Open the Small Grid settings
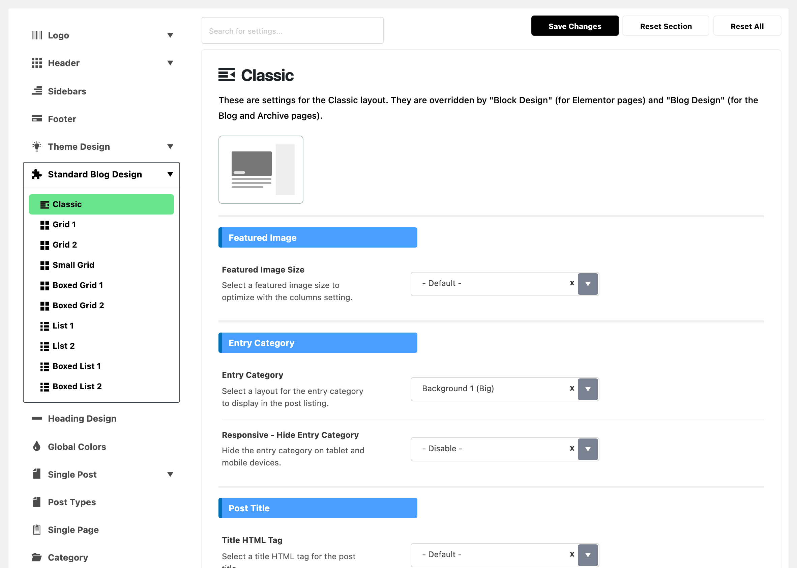The width and height of the screenshot is (797, 568). pos(101,265)
